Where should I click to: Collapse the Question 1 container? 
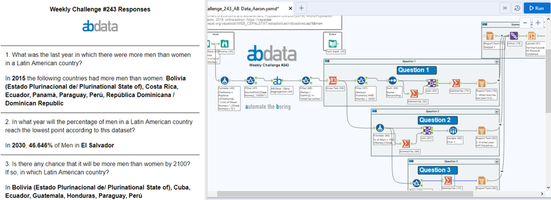[496, 61]
